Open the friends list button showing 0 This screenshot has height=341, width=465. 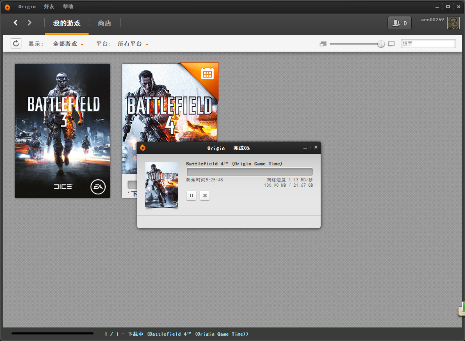[399, 23]
